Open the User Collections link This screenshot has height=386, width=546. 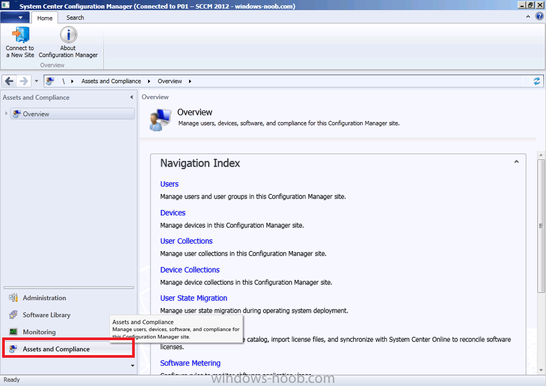tap(186, 241)
